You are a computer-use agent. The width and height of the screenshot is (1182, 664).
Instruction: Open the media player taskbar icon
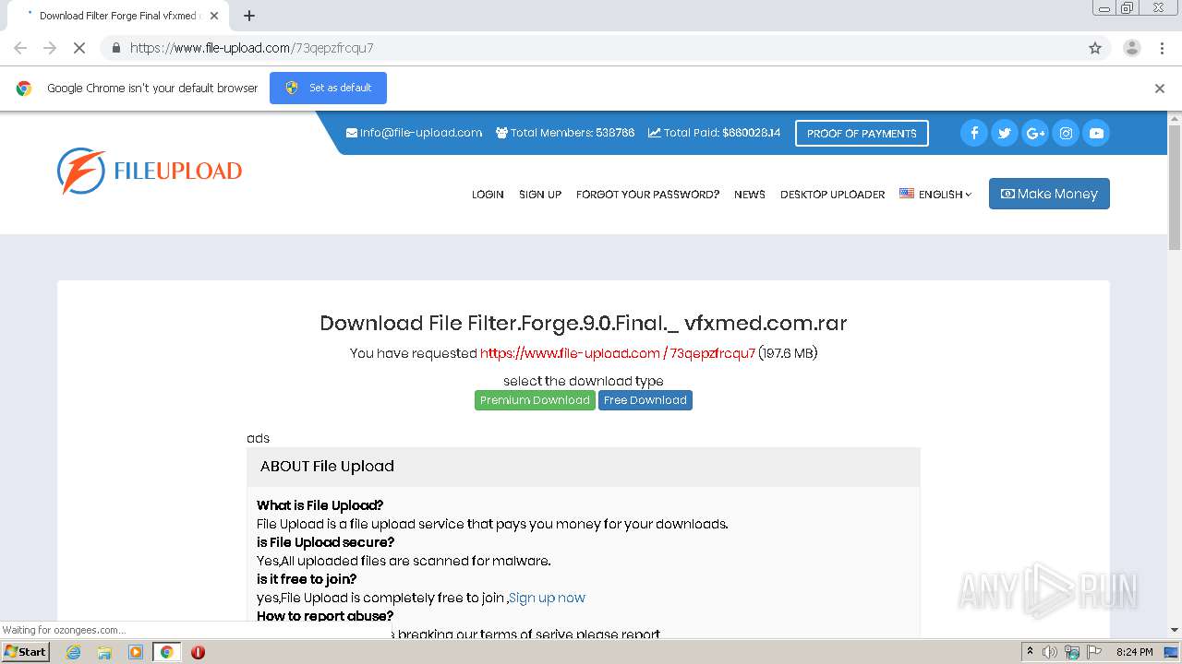point(136,652)
